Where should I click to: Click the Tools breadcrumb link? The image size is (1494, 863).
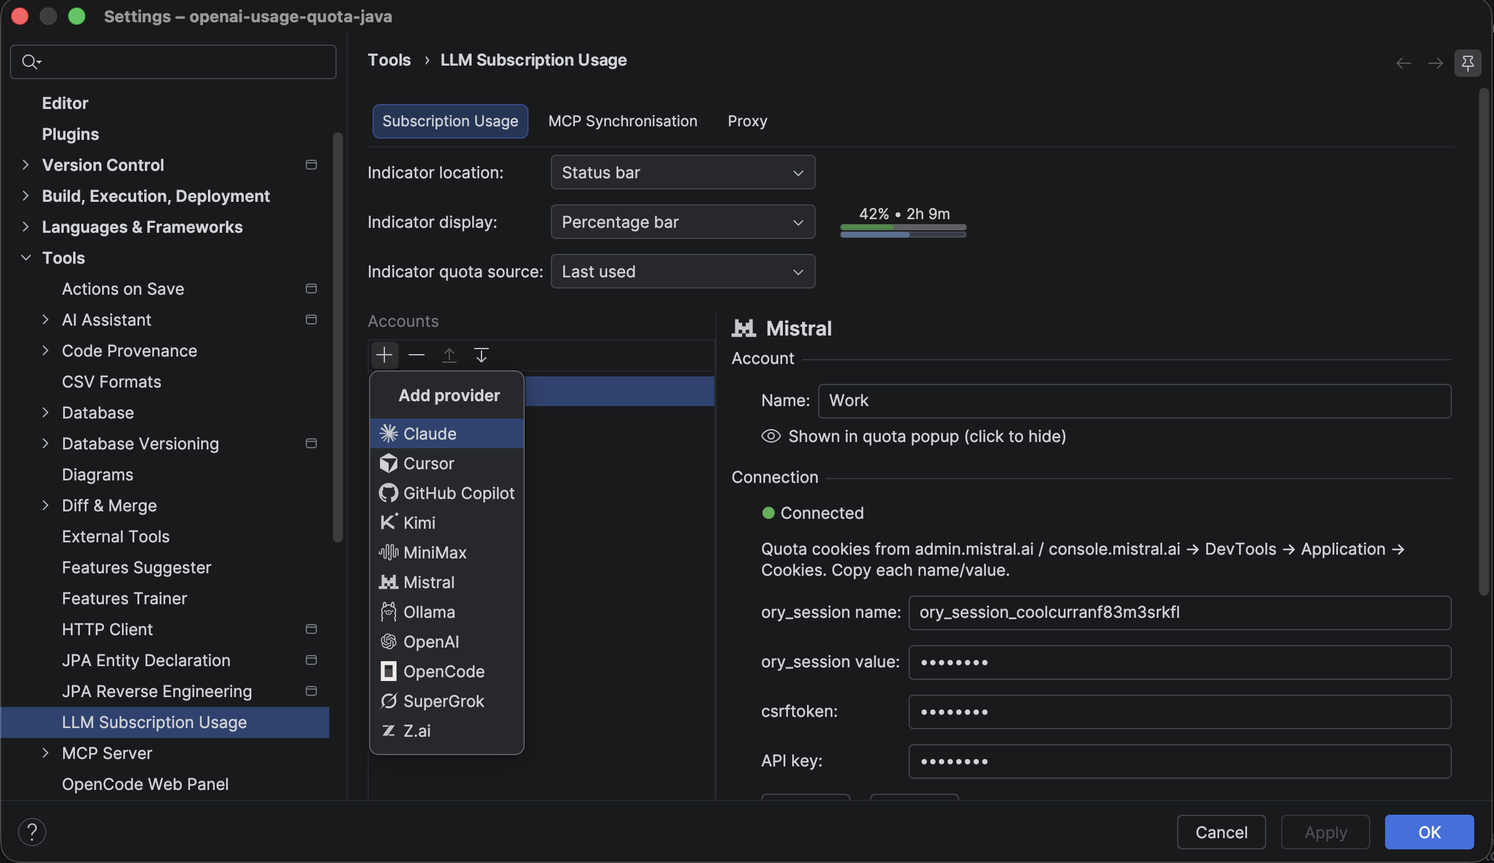point(389,60)
